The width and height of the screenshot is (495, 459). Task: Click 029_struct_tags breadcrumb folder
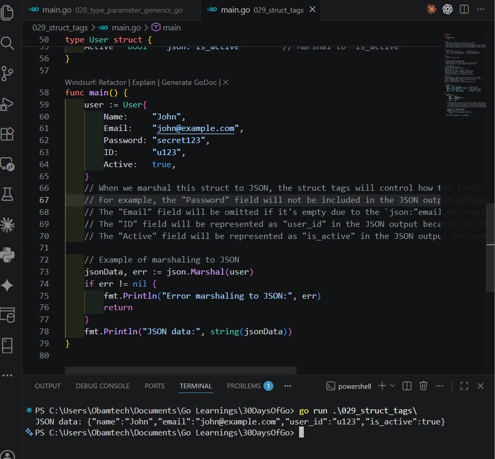click(x=60, y=28)
